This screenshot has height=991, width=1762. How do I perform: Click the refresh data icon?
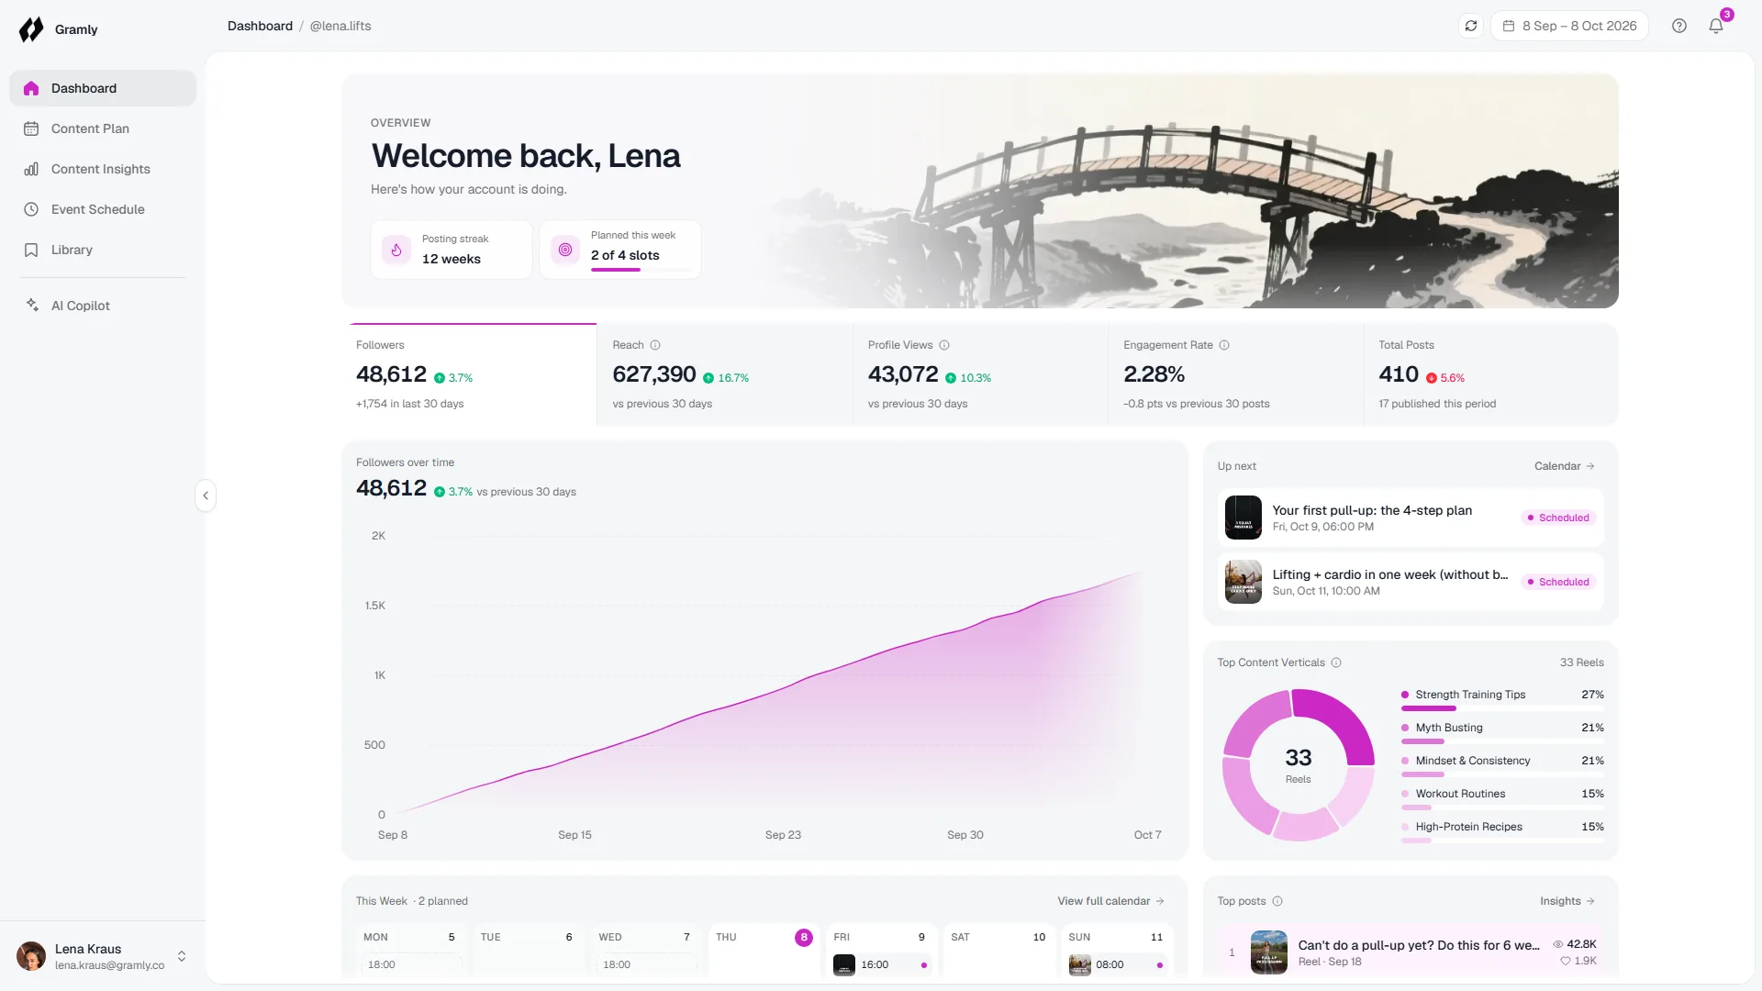(x=1471, y=26)
